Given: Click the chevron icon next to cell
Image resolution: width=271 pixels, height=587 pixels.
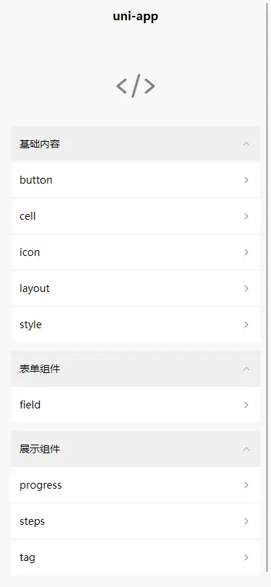Looking at the screenshot, I should [246, 216].
